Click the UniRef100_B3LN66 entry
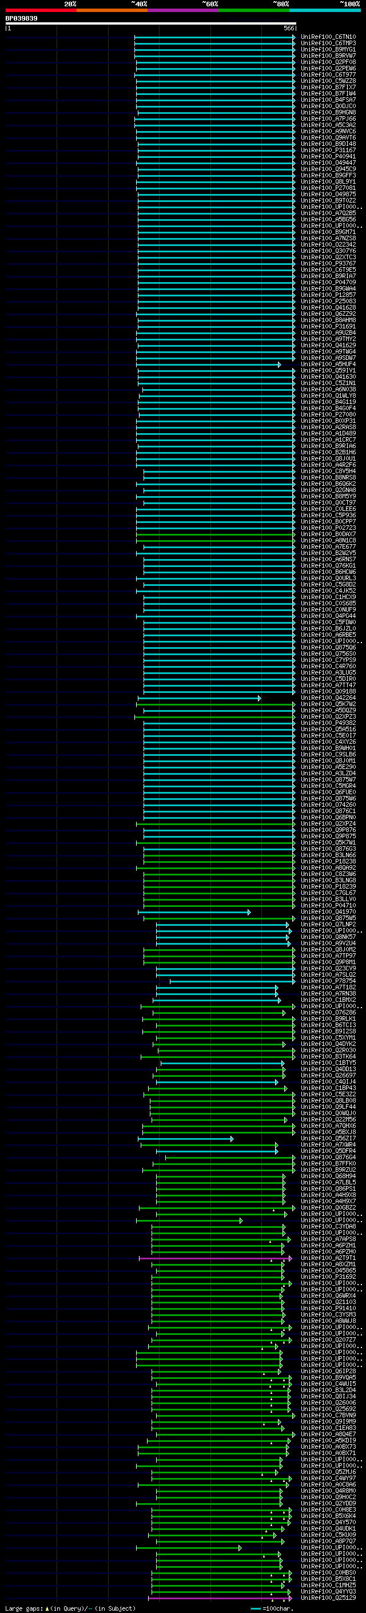Viewport: 366px width, 1613px height. click(328, 855)
